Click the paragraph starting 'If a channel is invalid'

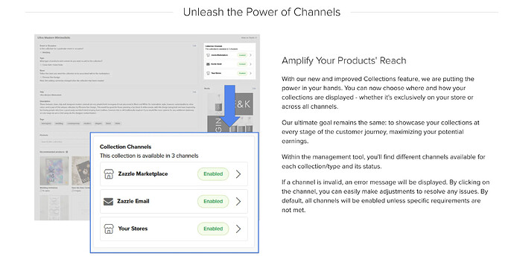pyautogui.click(x=386, y=196)
